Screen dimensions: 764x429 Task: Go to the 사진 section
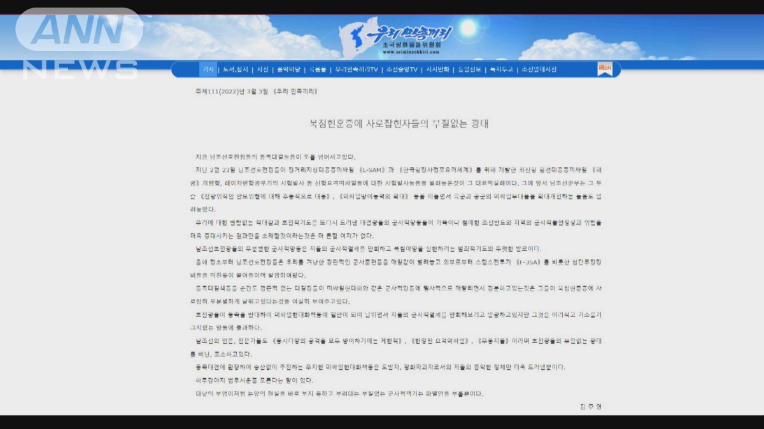(263, 69)
